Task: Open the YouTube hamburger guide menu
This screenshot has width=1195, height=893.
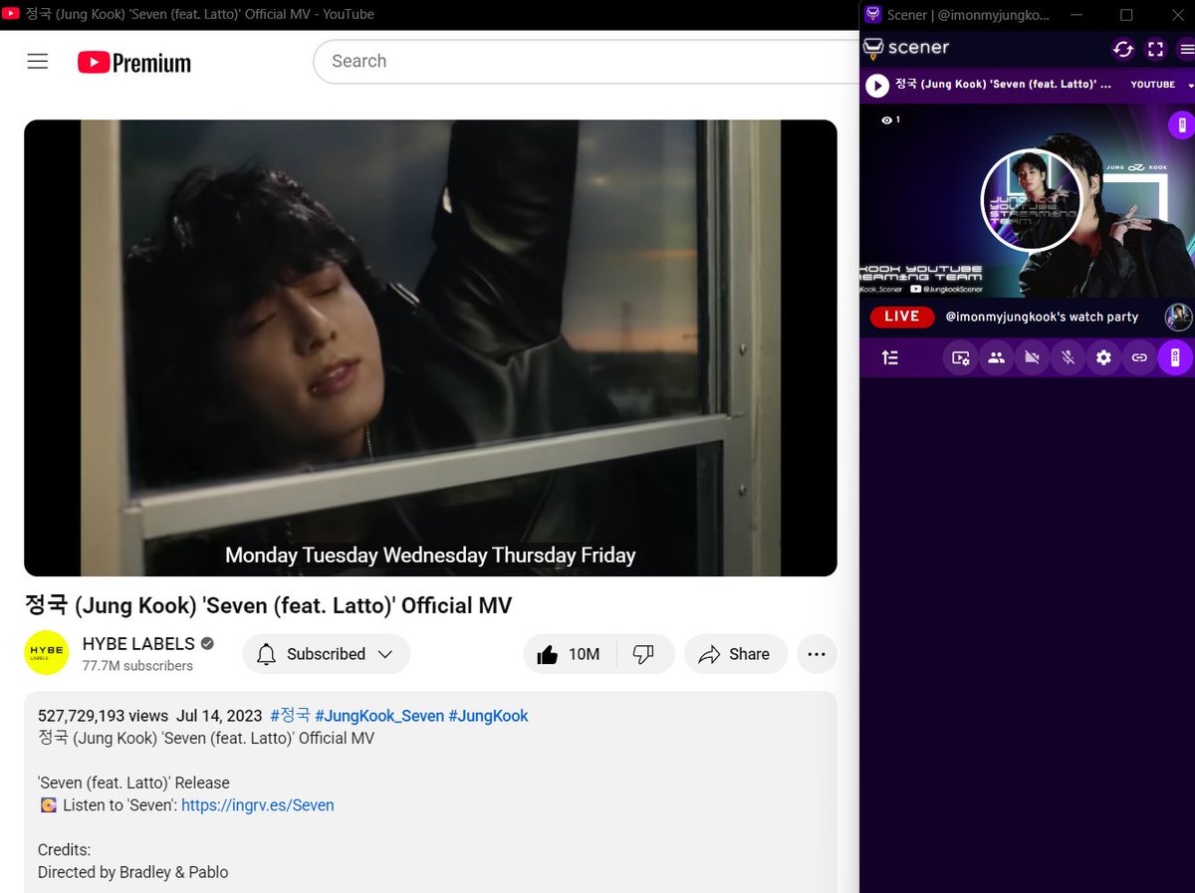Action: click(x=38, y=62)
